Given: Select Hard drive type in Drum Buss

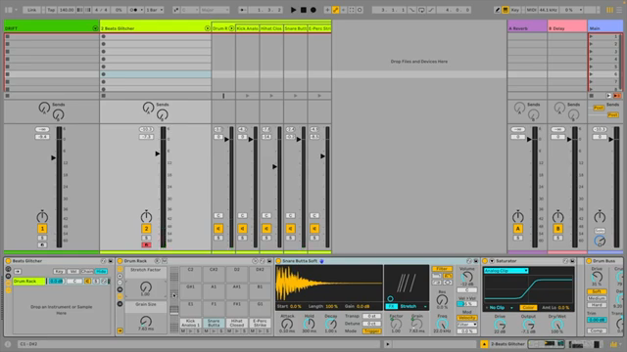Looking at the screenshot, I should coord(597,305).
